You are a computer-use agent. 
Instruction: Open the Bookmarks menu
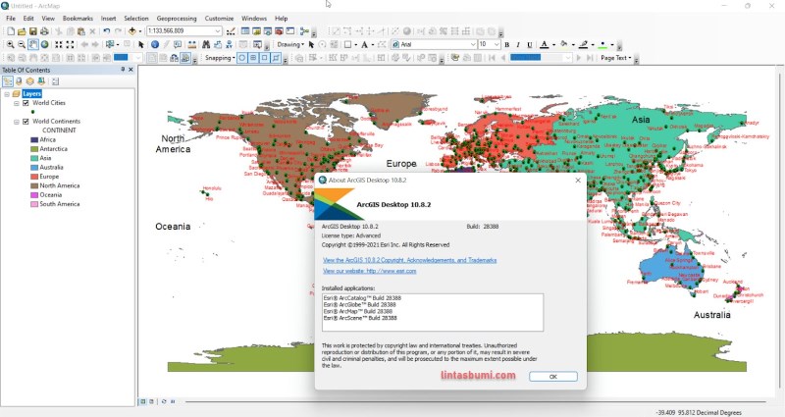point(78,18)
